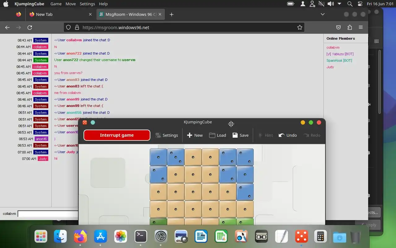Screen dimensions: 396x248
Task: Open the spreadsheet app in the dock
Action: (221, 237)
